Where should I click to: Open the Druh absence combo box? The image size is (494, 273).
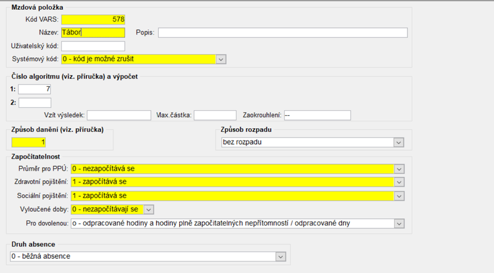point(148,256)
